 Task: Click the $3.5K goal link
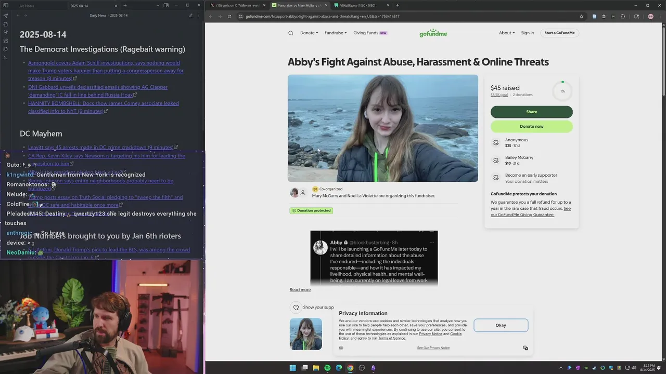coord(499,95)
